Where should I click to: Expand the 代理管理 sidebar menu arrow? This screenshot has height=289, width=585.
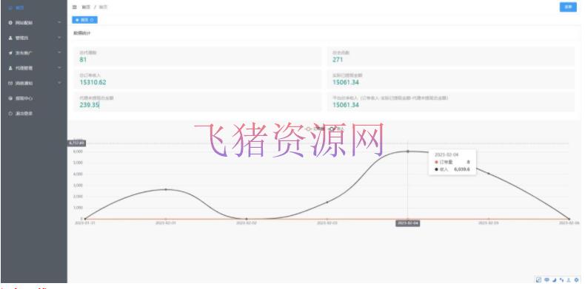point(59,68)
